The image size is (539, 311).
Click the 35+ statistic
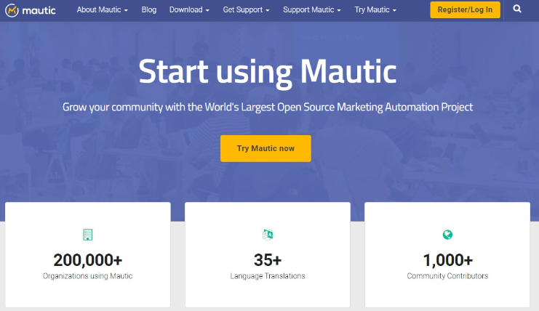pos(268,260)
